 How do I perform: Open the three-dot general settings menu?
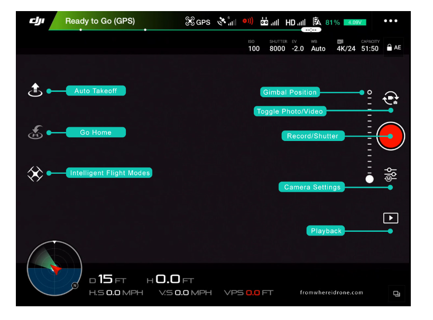coord(391,21)
